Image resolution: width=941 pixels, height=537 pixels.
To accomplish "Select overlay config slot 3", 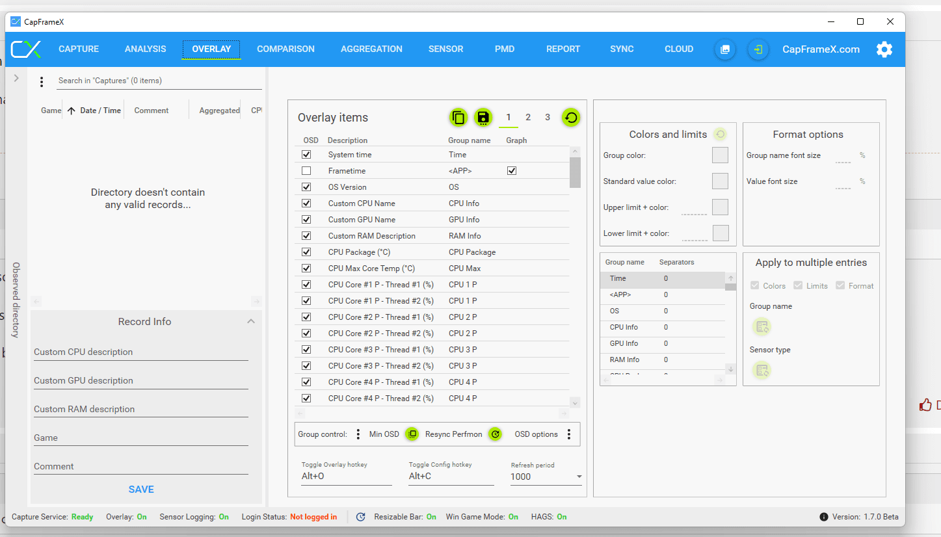I will point(548,118).
